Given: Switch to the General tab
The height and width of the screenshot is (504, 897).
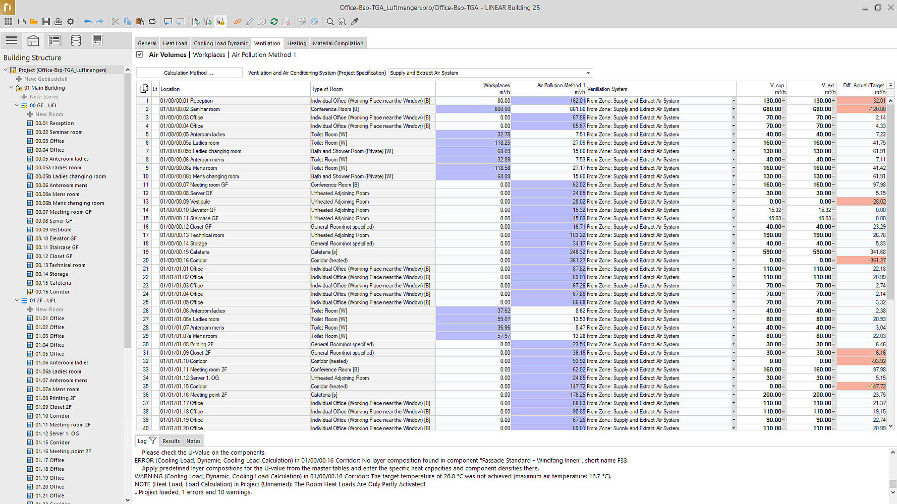Looking at the screenshot, I should 147,43.
